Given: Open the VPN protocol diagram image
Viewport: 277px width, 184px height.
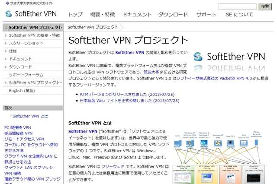Looking at the screenshot, I should 219,157.
